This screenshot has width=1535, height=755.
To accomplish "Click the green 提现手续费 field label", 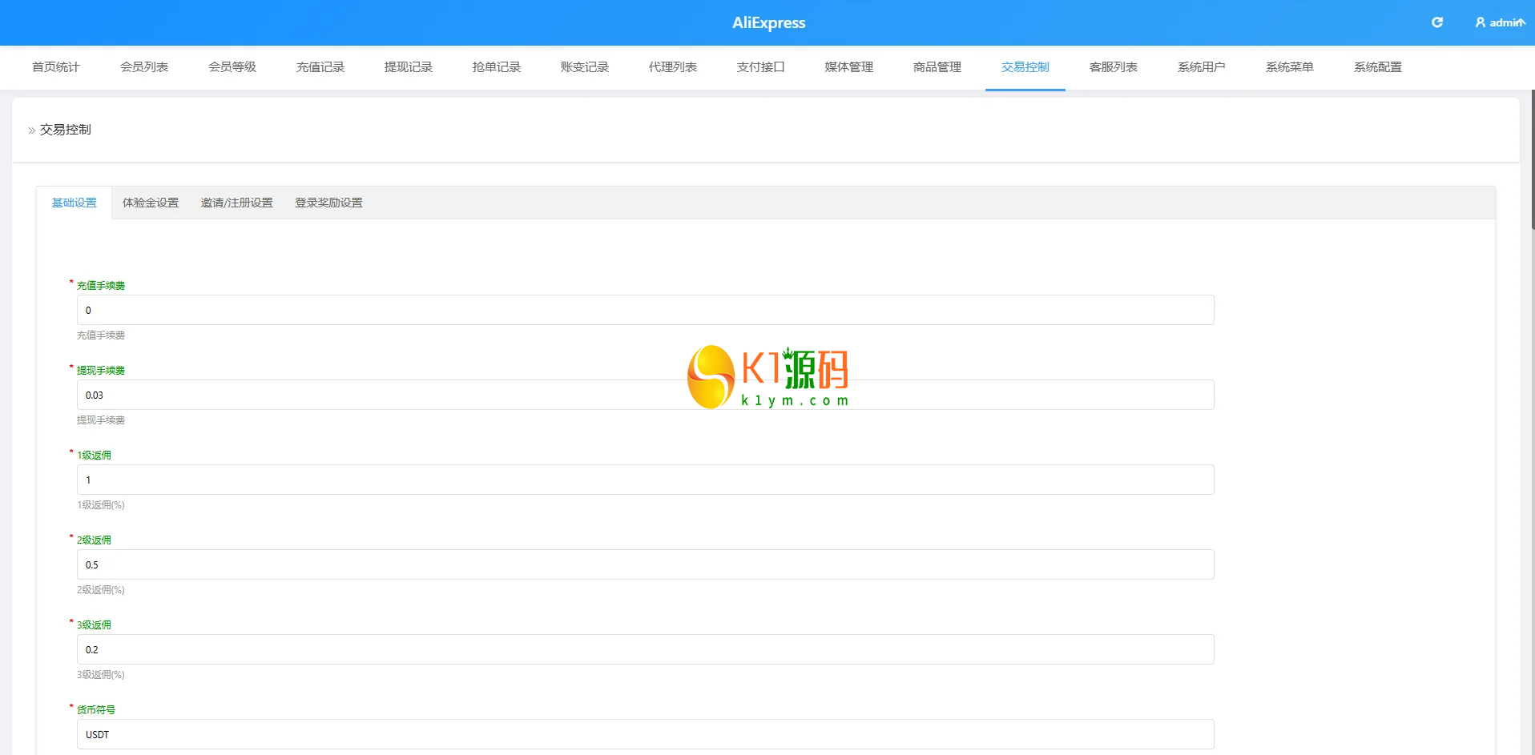I will click(101, 371).
